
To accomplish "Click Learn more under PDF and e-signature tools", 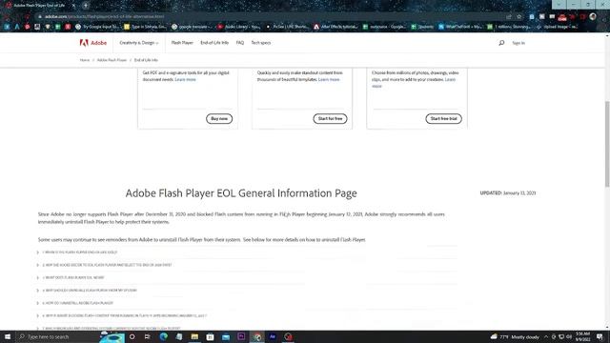I will coord(185,79).
